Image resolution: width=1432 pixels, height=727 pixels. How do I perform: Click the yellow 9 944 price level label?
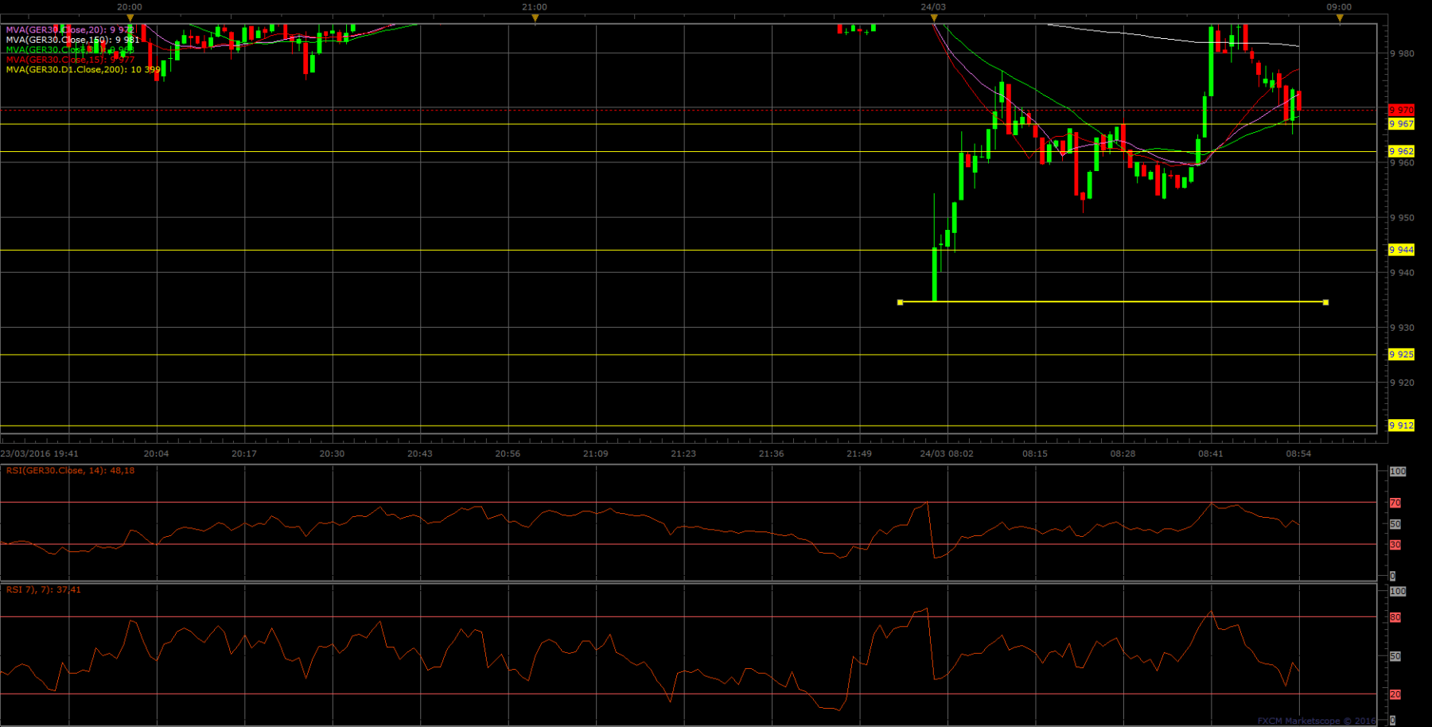[x=1401, y=250]
